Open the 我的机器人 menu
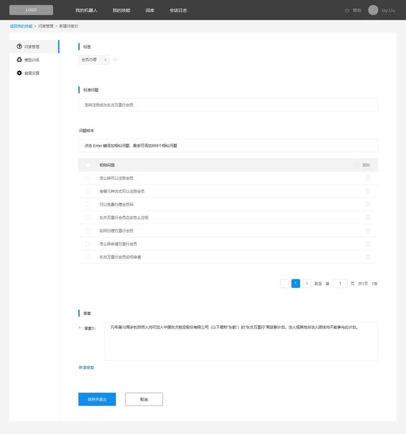Screen dimensions: 406x434 click(x=86, y=10)
